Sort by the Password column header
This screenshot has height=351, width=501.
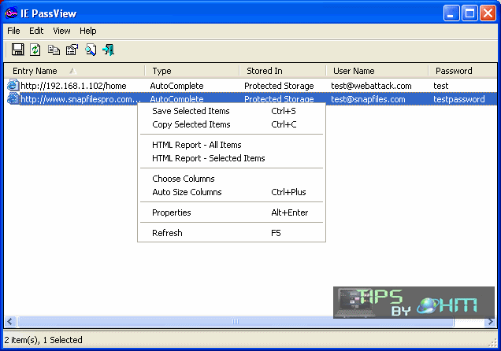[x=462, y=71]
